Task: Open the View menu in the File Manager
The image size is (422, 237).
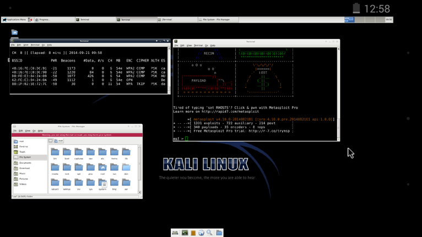Action: pyautogui.click(x=28, y=130)
